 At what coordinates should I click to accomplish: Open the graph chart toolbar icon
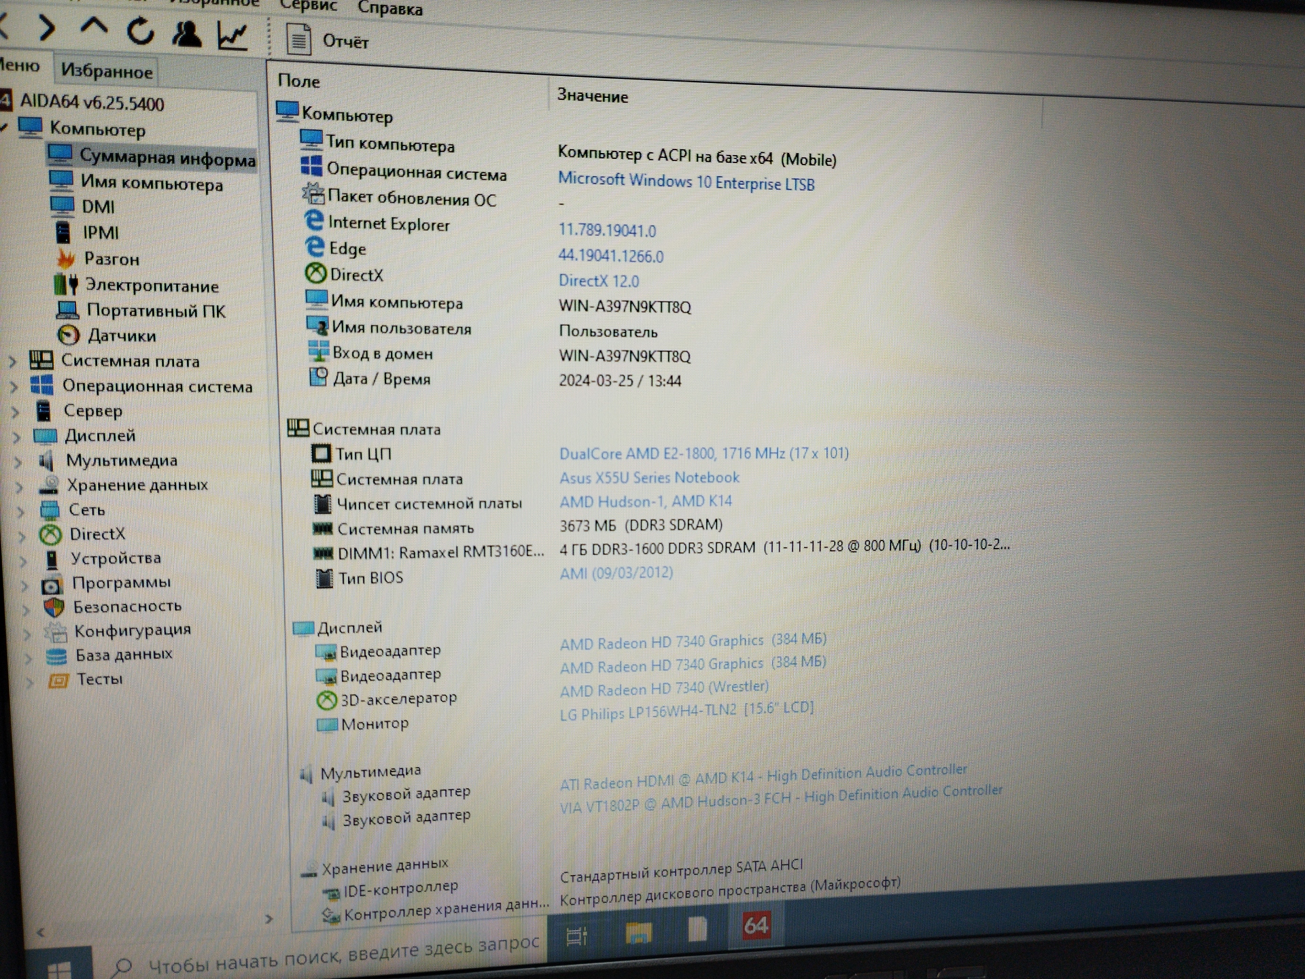232,35
